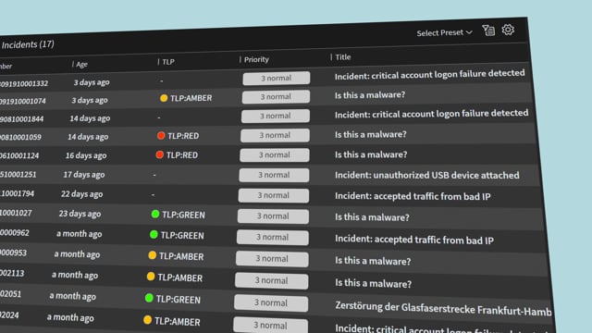Open 'accepted traffic from bad IP' in row 0000962
This screenshot has width=592, height=333.
click(x=414, y=240)
